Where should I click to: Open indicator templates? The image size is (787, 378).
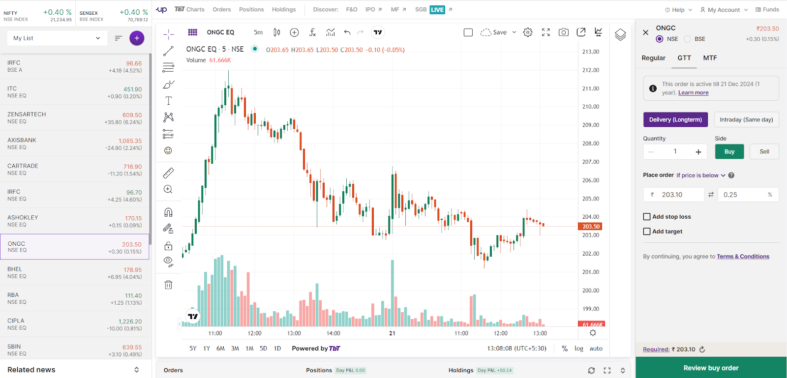click(x=331, y=32)
